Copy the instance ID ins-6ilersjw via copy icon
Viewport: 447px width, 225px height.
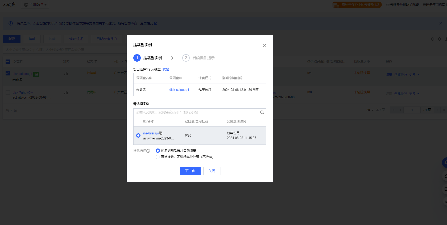tap(161, 133)
